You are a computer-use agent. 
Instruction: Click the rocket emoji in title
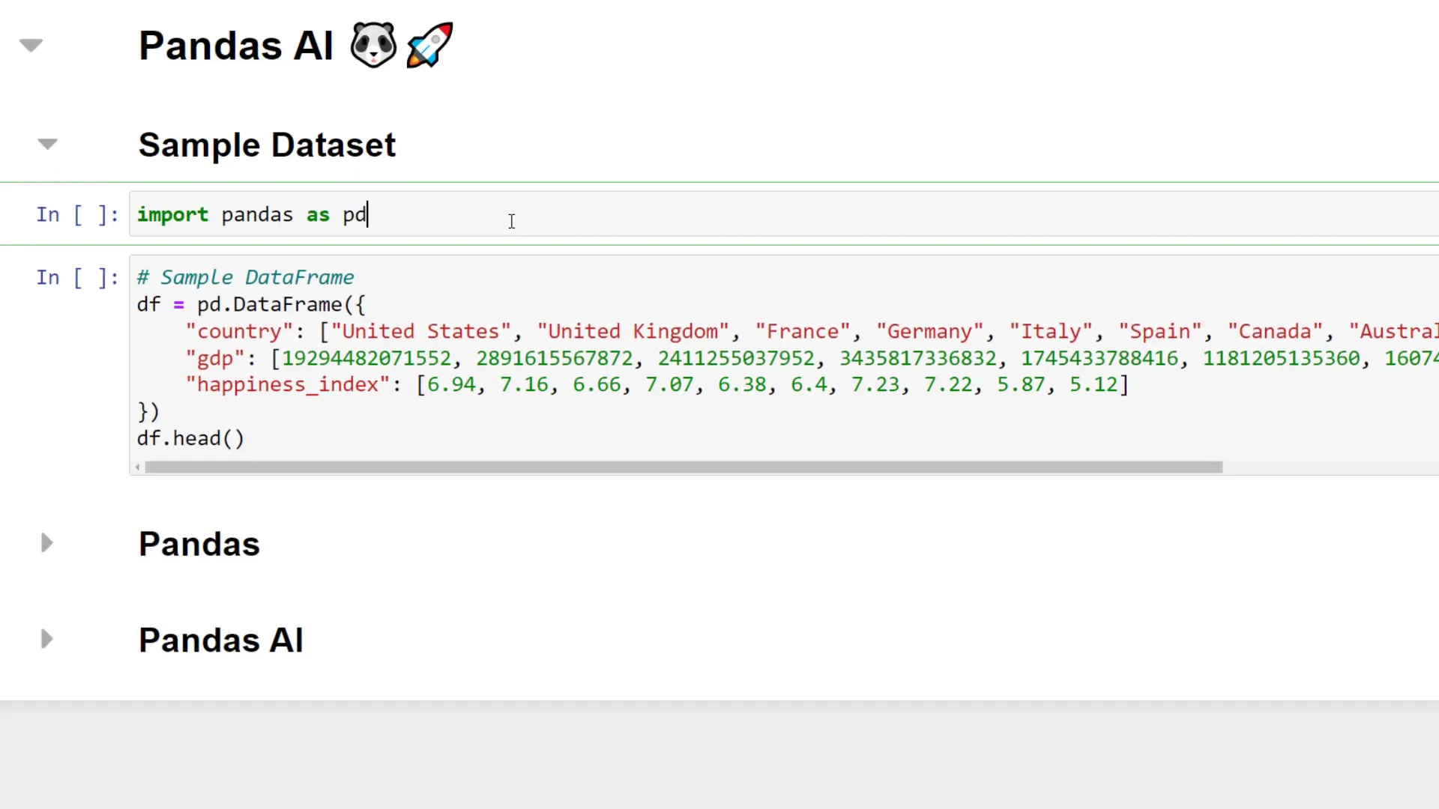(429, 46)
